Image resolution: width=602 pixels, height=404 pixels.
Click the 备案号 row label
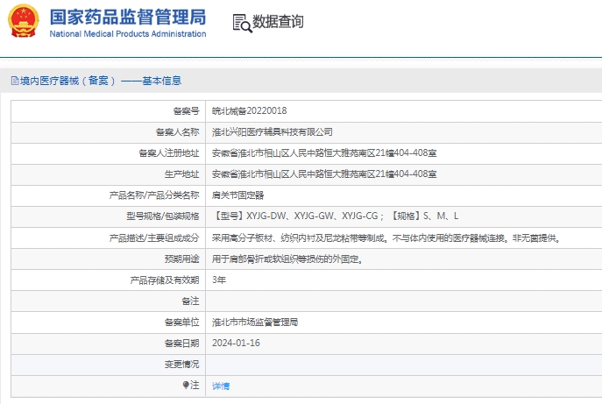(x=186, y=111)
